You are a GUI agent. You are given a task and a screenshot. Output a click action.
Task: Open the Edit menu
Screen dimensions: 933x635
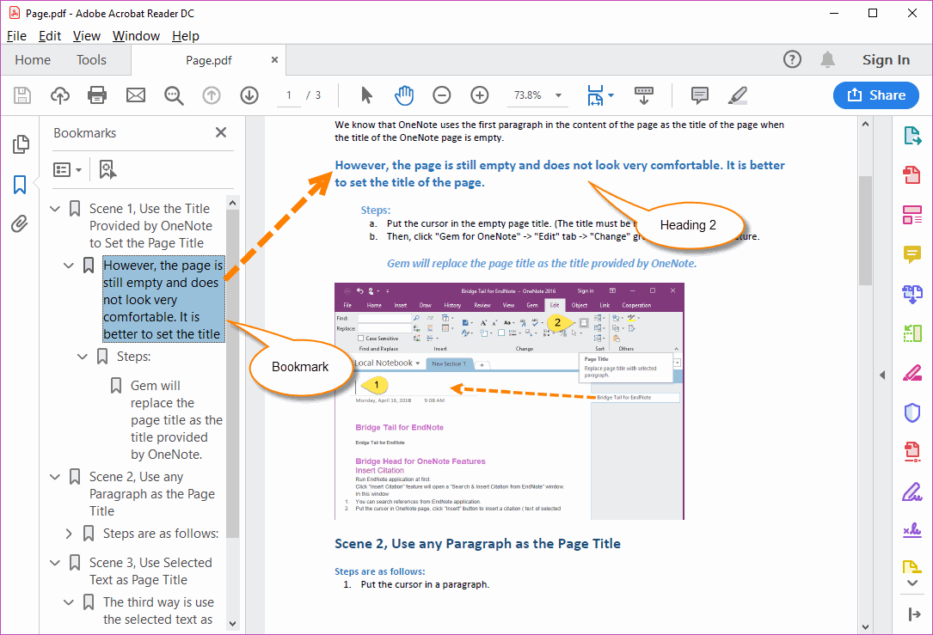point(50,36)
